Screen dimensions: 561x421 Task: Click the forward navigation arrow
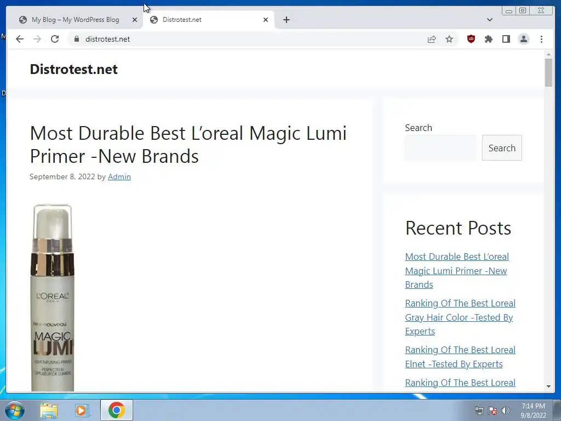pos(37,39)
